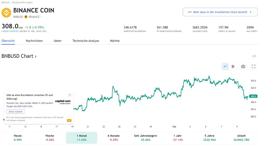Viewport: 260px width, 146px height.
Task: Expand the BINANCE exchange dropdown
Action: coord(35,17)
